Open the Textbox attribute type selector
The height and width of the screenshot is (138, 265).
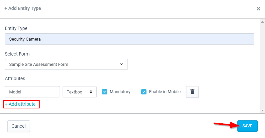80,92
